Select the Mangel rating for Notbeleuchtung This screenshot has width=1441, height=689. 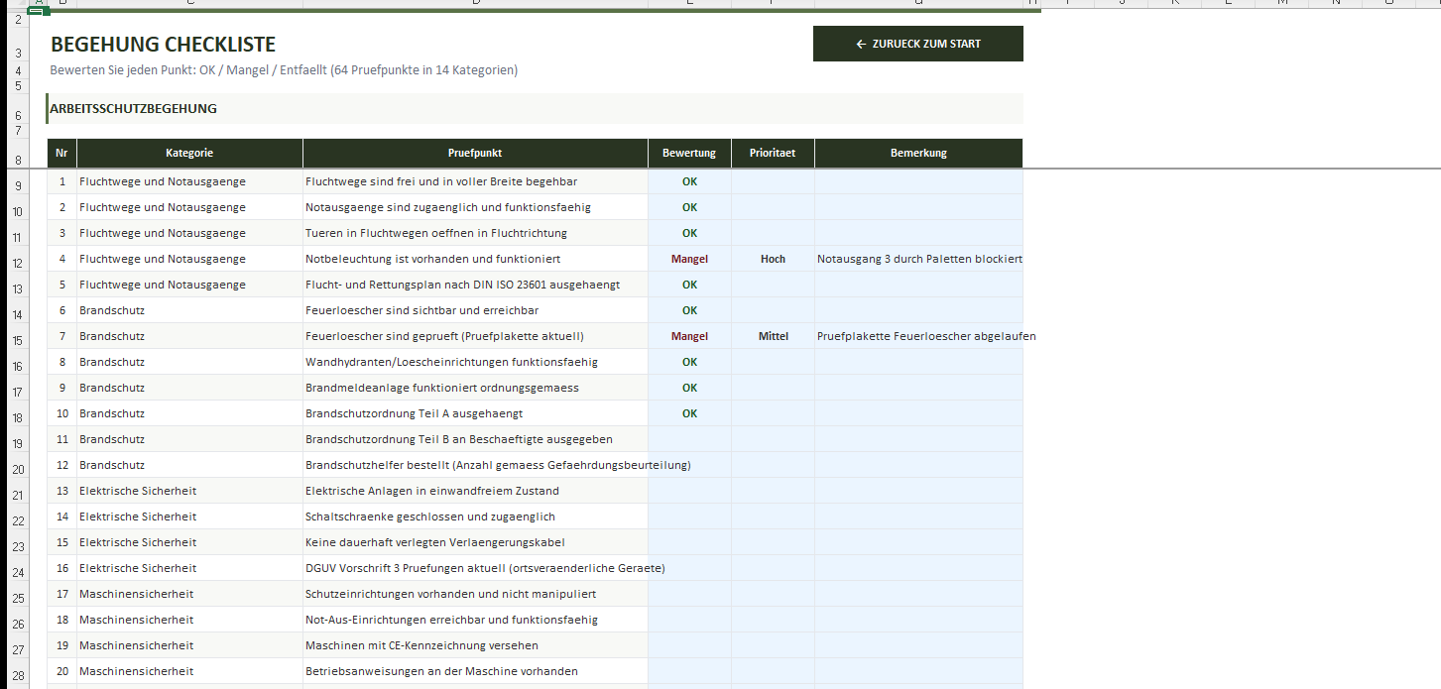[689, 259]
